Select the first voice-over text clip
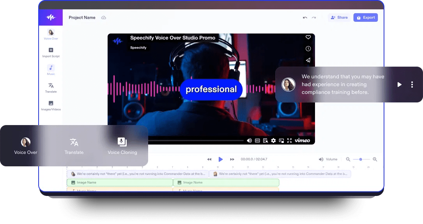 [138, 174]
